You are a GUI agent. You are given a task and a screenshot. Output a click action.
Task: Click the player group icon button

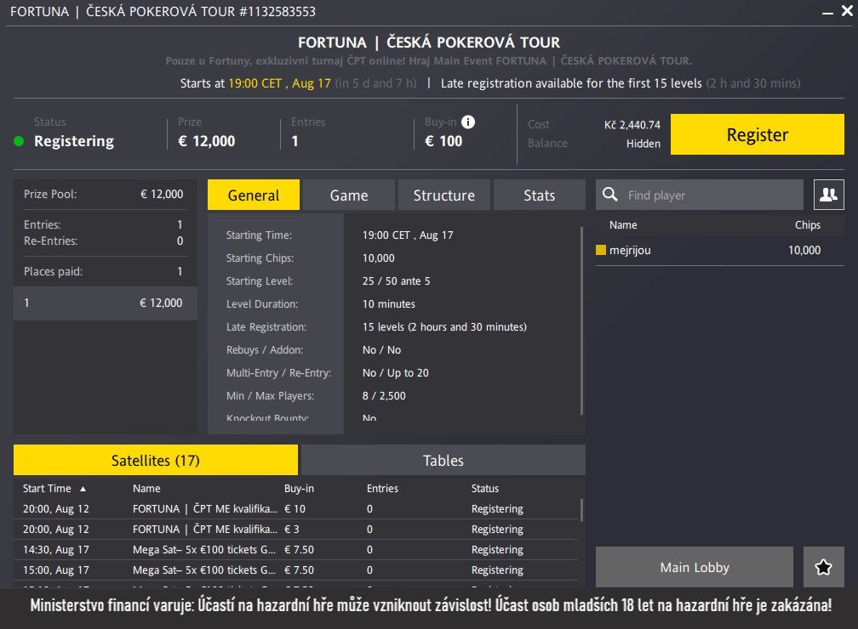click(828, 195)
